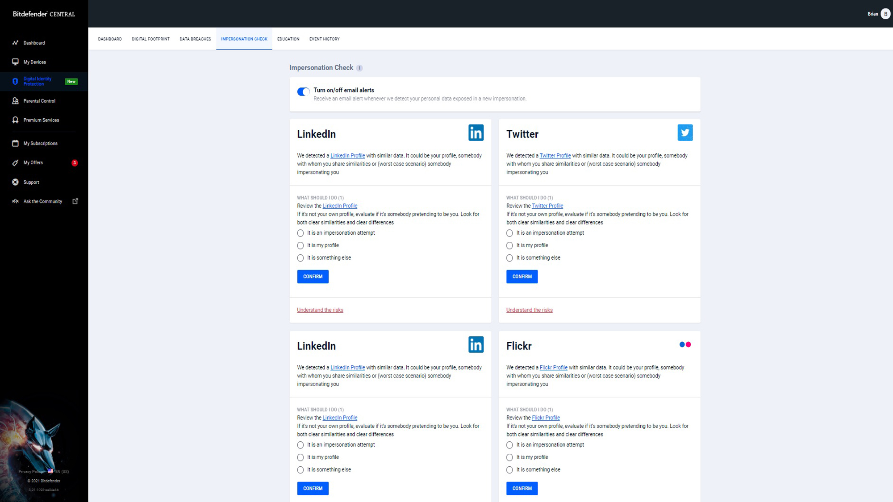893x502 pixels.
Task: Select 'It is something else' in second LinkedIn card
Action: [x=300, y=470]
